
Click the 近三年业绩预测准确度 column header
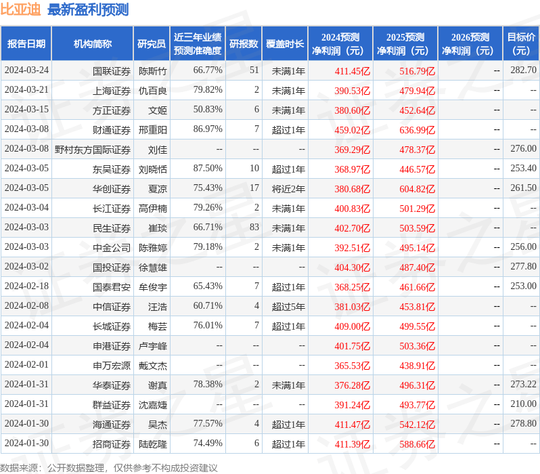click(x=197, y=44)
